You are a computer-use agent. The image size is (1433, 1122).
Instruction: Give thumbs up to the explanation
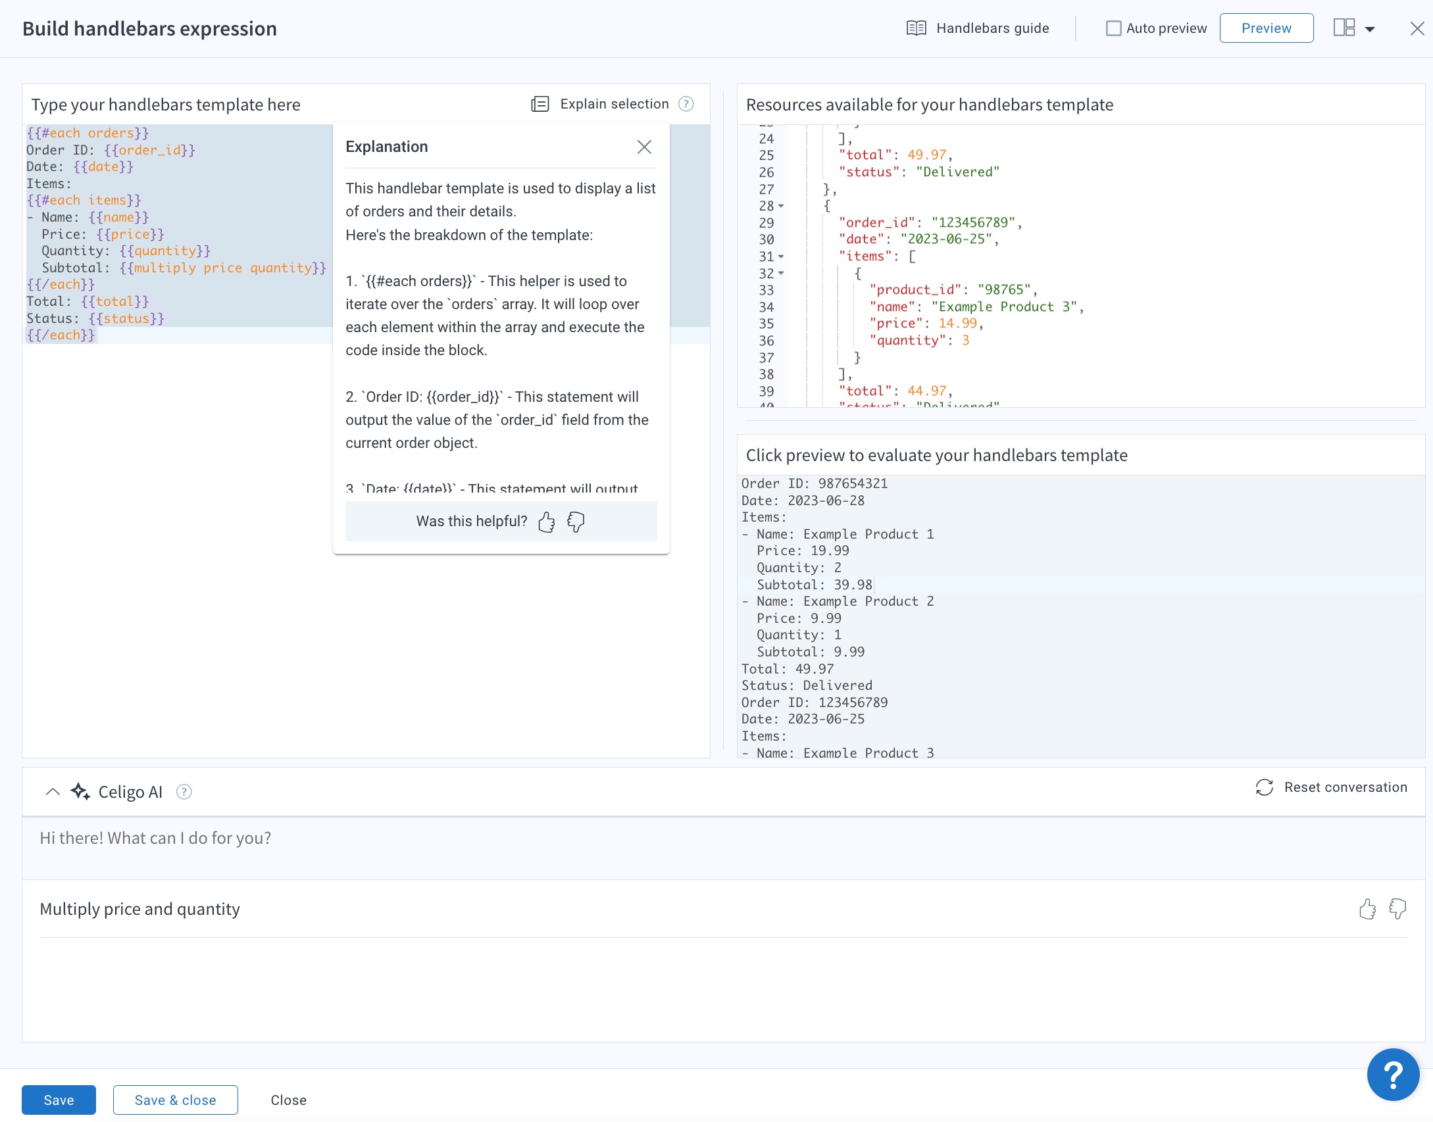point(546,522)
